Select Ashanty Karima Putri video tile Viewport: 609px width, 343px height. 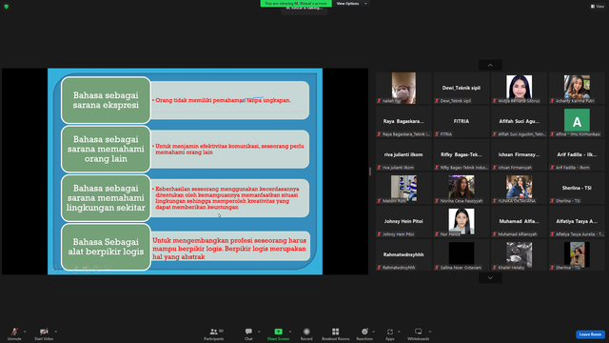(577, 88)
